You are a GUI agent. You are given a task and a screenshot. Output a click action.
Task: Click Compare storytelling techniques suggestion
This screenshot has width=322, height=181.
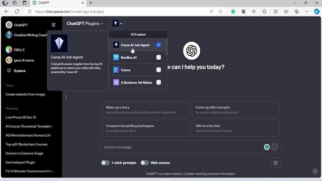(146, 128)
